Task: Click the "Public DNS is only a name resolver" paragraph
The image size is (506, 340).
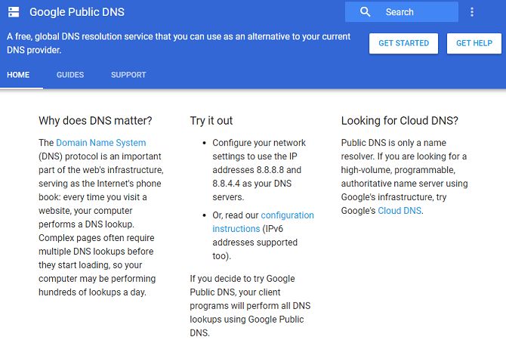Action: (x=404, y=177)
